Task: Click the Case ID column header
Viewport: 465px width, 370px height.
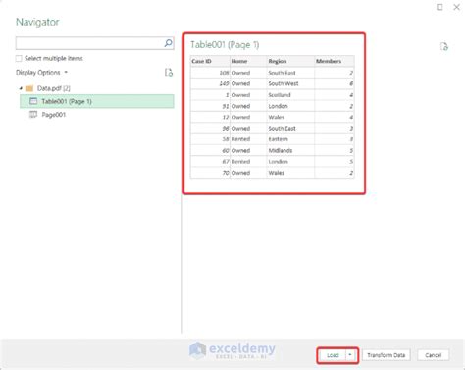Action: 210,61
